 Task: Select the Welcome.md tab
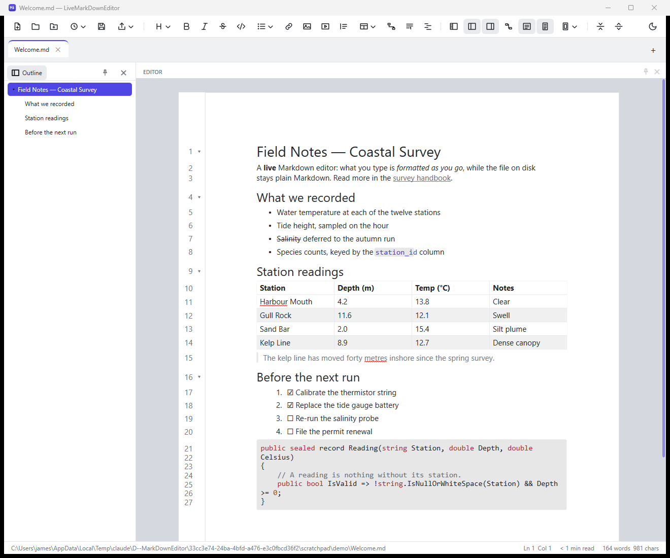(32, 50)
